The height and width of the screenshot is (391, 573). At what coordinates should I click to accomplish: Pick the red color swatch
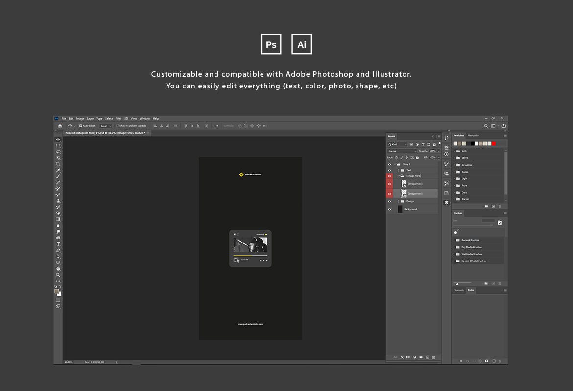coord(494,144)
